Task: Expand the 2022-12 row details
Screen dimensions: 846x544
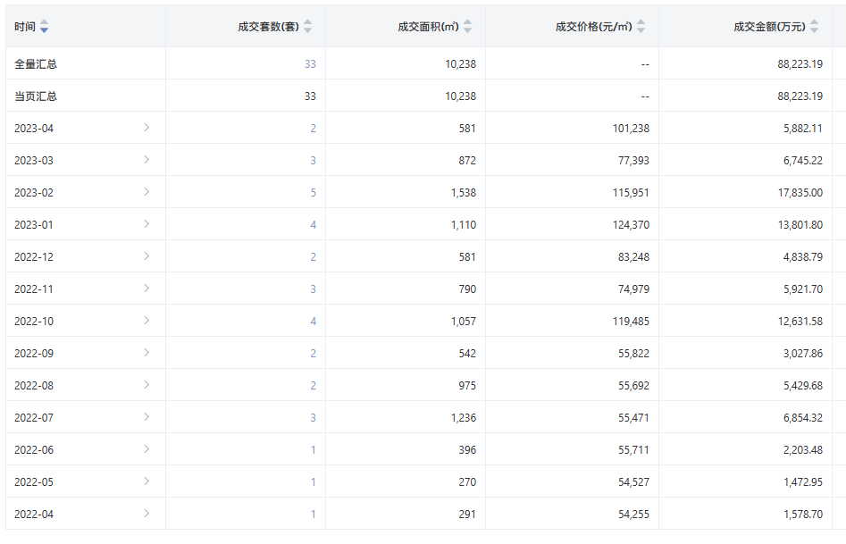Action: click(x=147, y=256)
